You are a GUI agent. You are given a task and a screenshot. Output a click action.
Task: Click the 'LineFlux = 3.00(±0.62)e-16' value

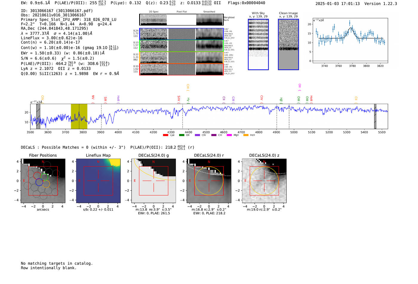(x=52, y=38)
